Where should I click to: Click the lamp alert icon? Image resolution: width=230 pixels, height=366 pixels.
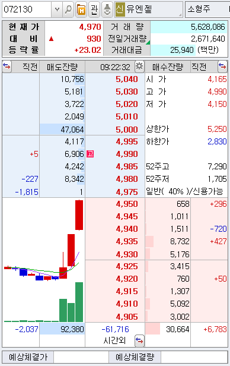(107, 10)
